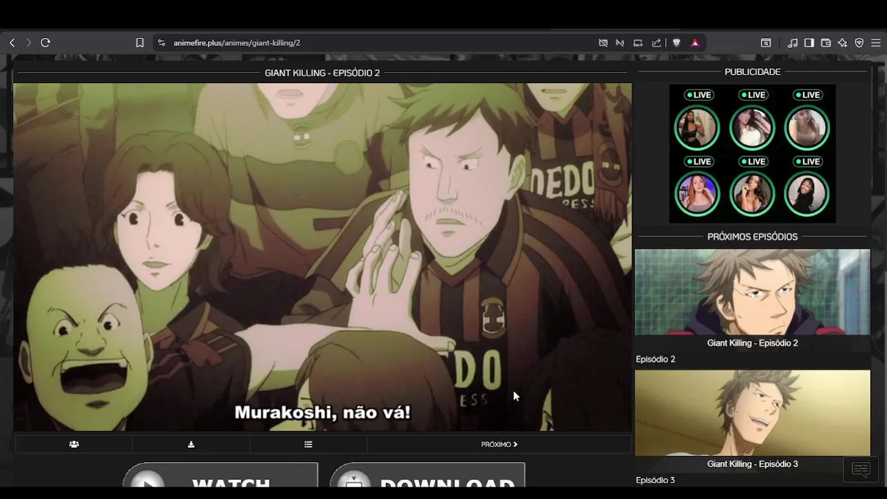The height and width of the screenshot is (499, 887).
Task: Click top-left LIVE avatar in ad
Action: pyautogui.click(x=697, y=128)
